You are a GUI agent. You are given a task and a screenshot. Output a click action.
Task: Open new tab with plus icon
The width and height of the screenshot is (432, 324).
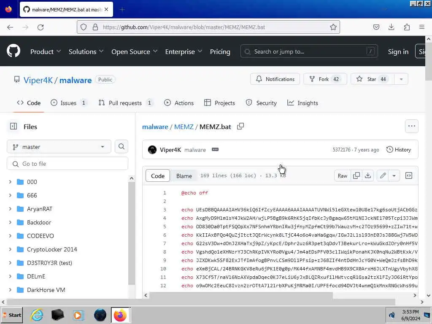[x=122, y=10]
